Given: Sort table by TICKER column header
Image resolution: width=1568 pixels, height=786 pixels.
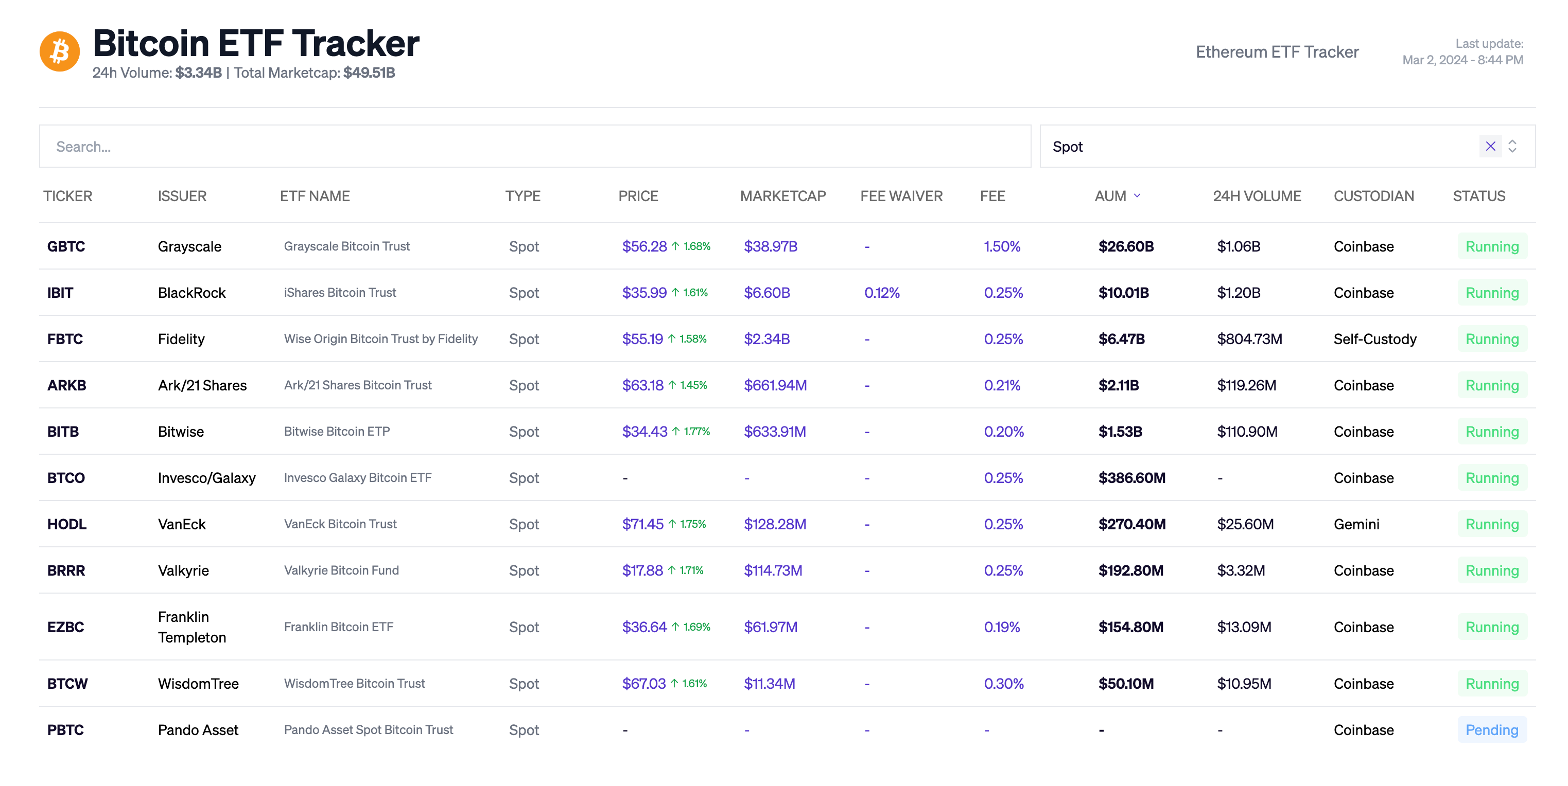Looking at the screenshot, I should pyautogui.click(x=67, y=196).
